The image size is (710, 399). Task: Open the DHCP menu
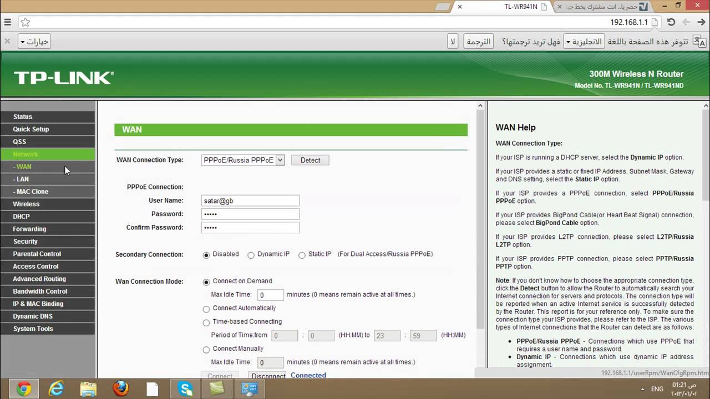[x=48, y=217]
